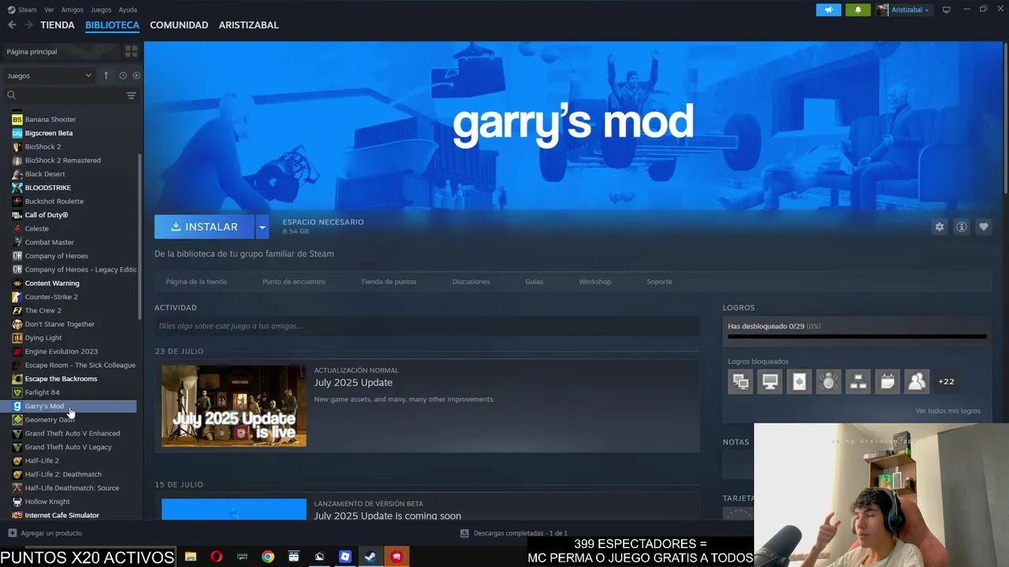Open the Ayuda menu
Viewport: 1009px width, 567px height.
coord(128,9)
